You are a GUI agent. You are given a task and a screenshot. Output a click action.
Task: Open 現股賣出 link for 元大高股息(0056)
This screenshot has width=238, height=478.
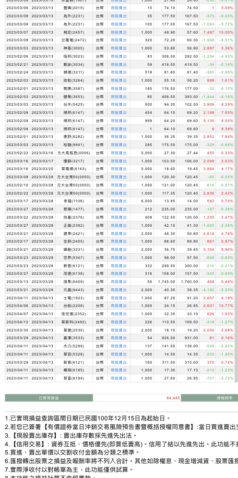point(119,153)
